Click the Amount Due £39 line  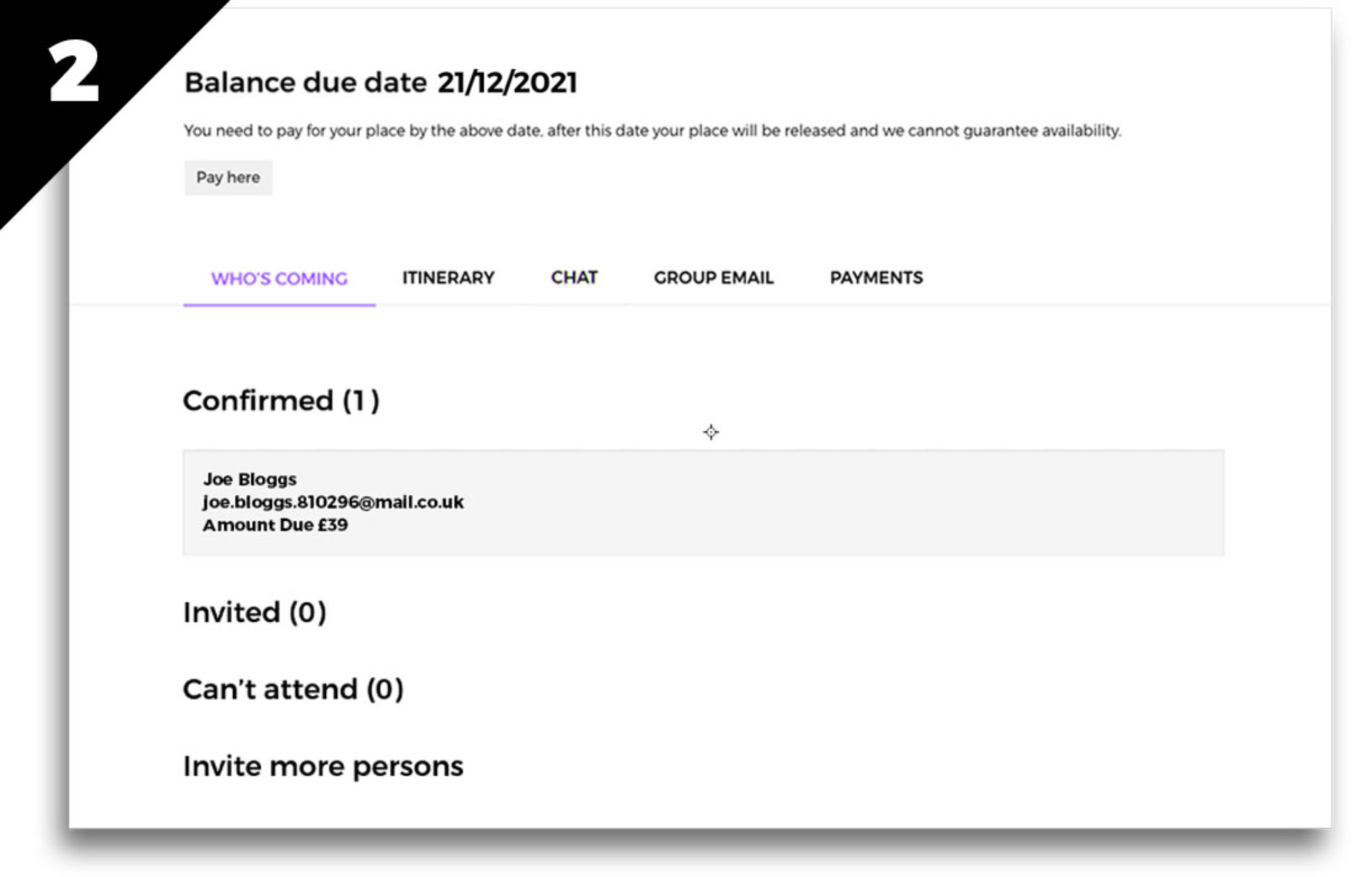[275, 525]
